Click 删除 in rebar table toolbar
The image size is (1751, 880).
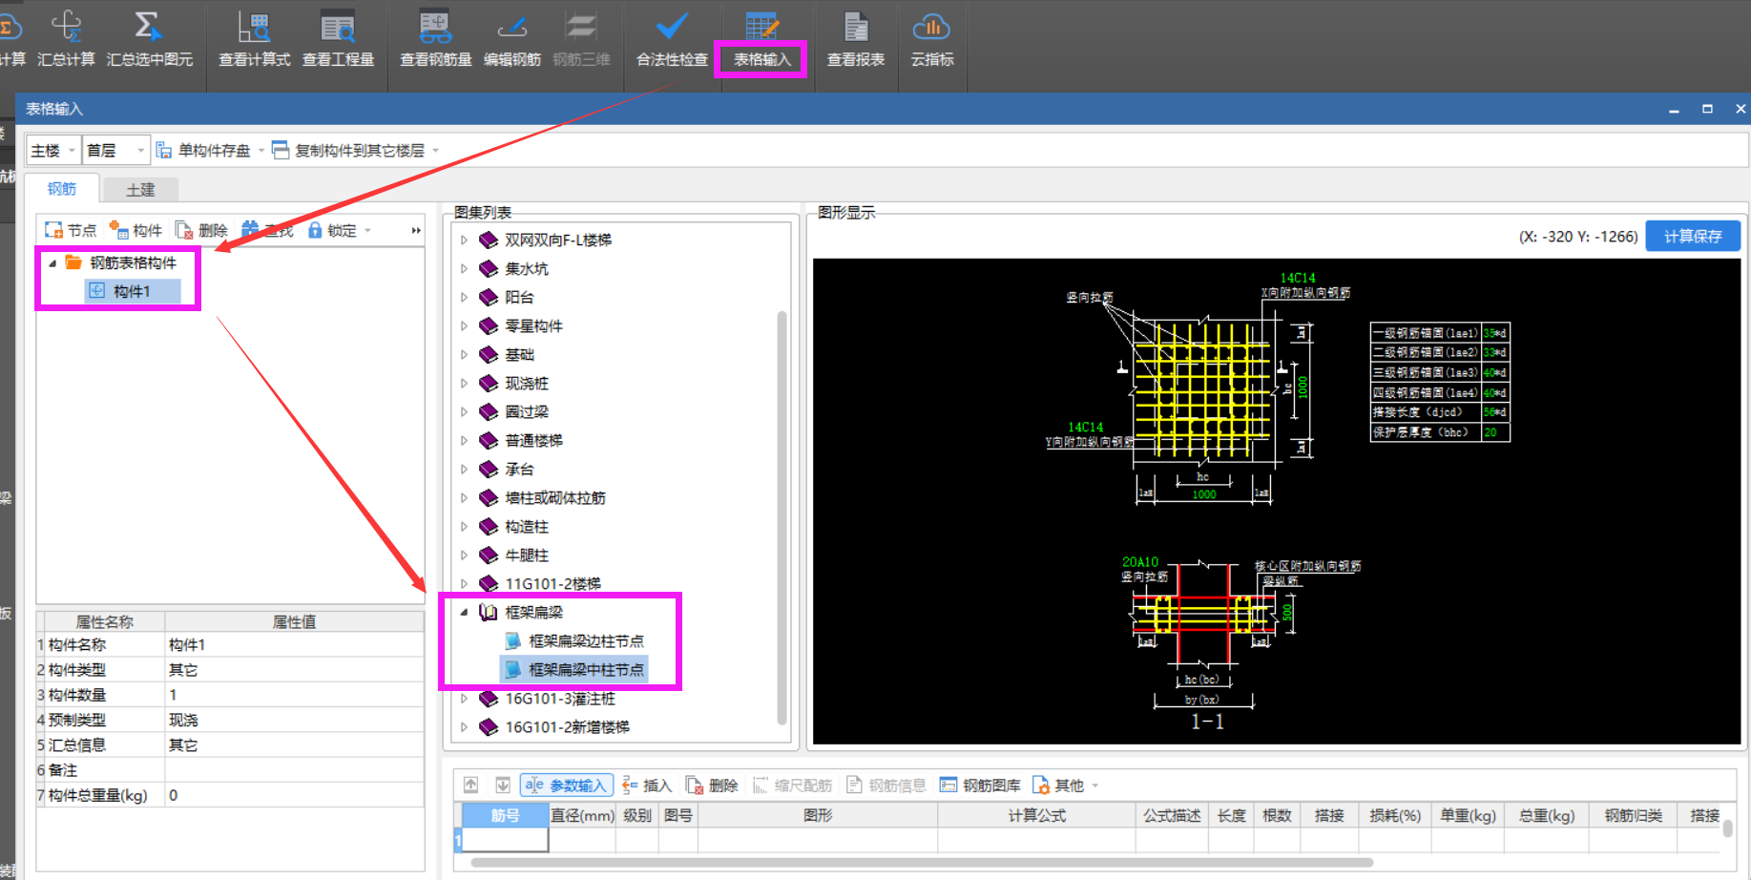click(x=712, y=786)
